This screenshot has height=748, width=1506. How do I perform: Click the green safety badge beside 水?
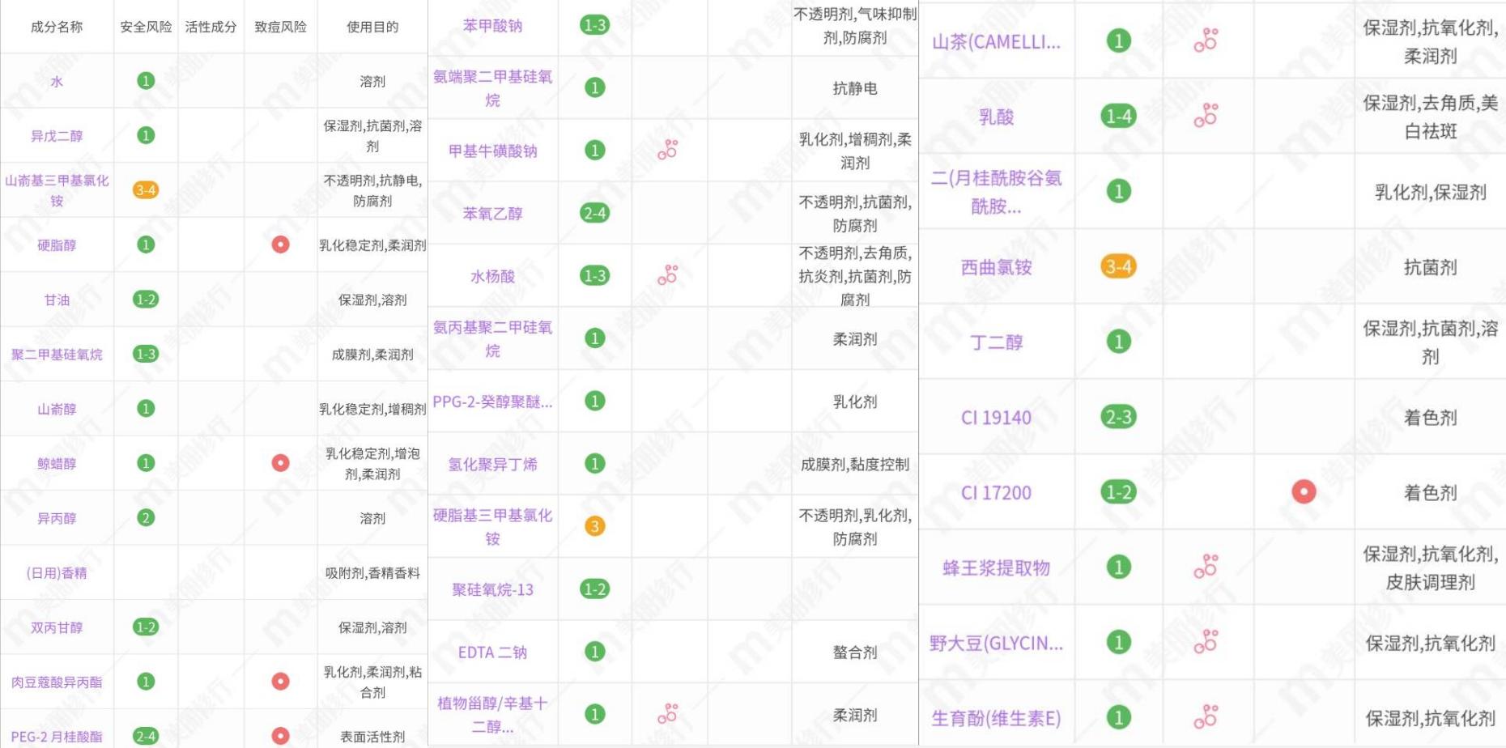[146, 81]
